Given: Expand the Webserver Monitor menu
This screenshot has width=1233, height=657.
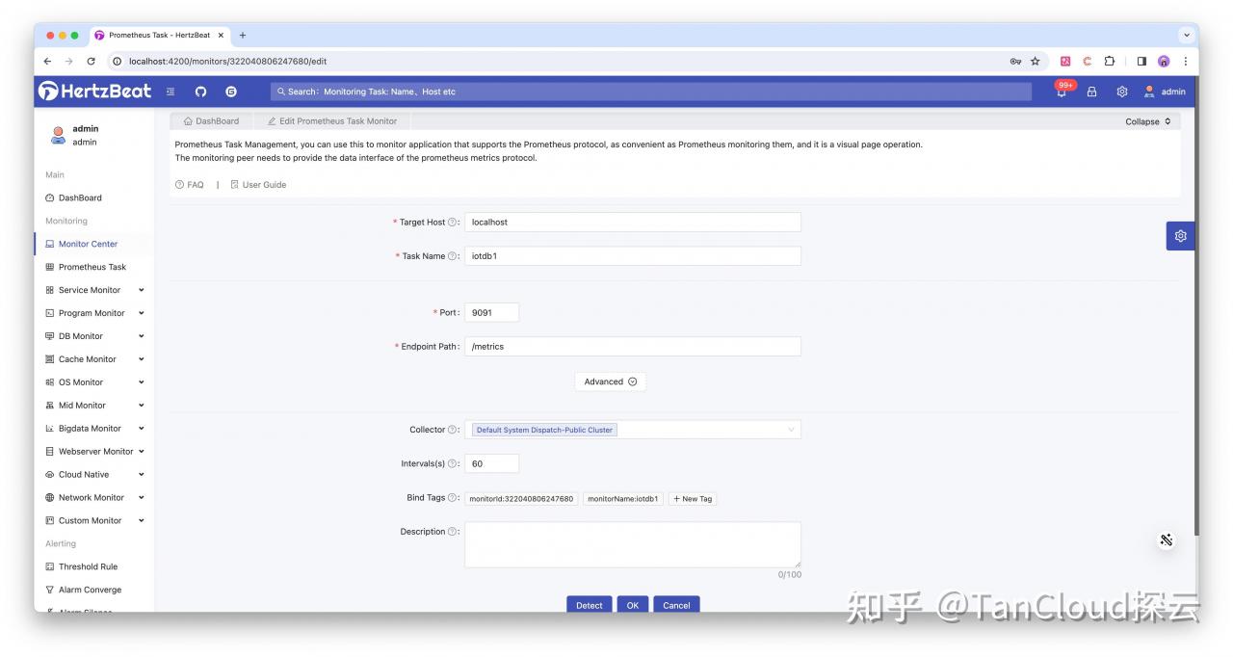Looking at the screenshot, I should click(94, 452).
